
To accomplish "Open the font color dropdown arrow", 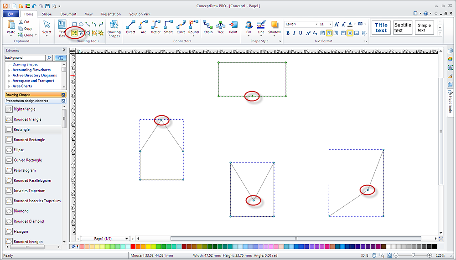I will [355, 25].
